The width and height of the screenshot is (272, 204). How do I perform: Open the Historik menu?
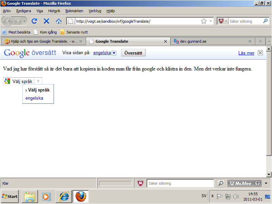54,11
